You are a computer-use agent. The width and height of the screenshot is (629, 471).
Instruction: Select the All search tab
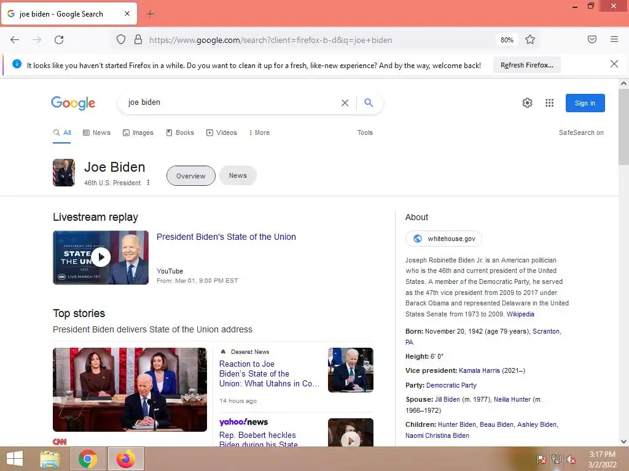62,132
